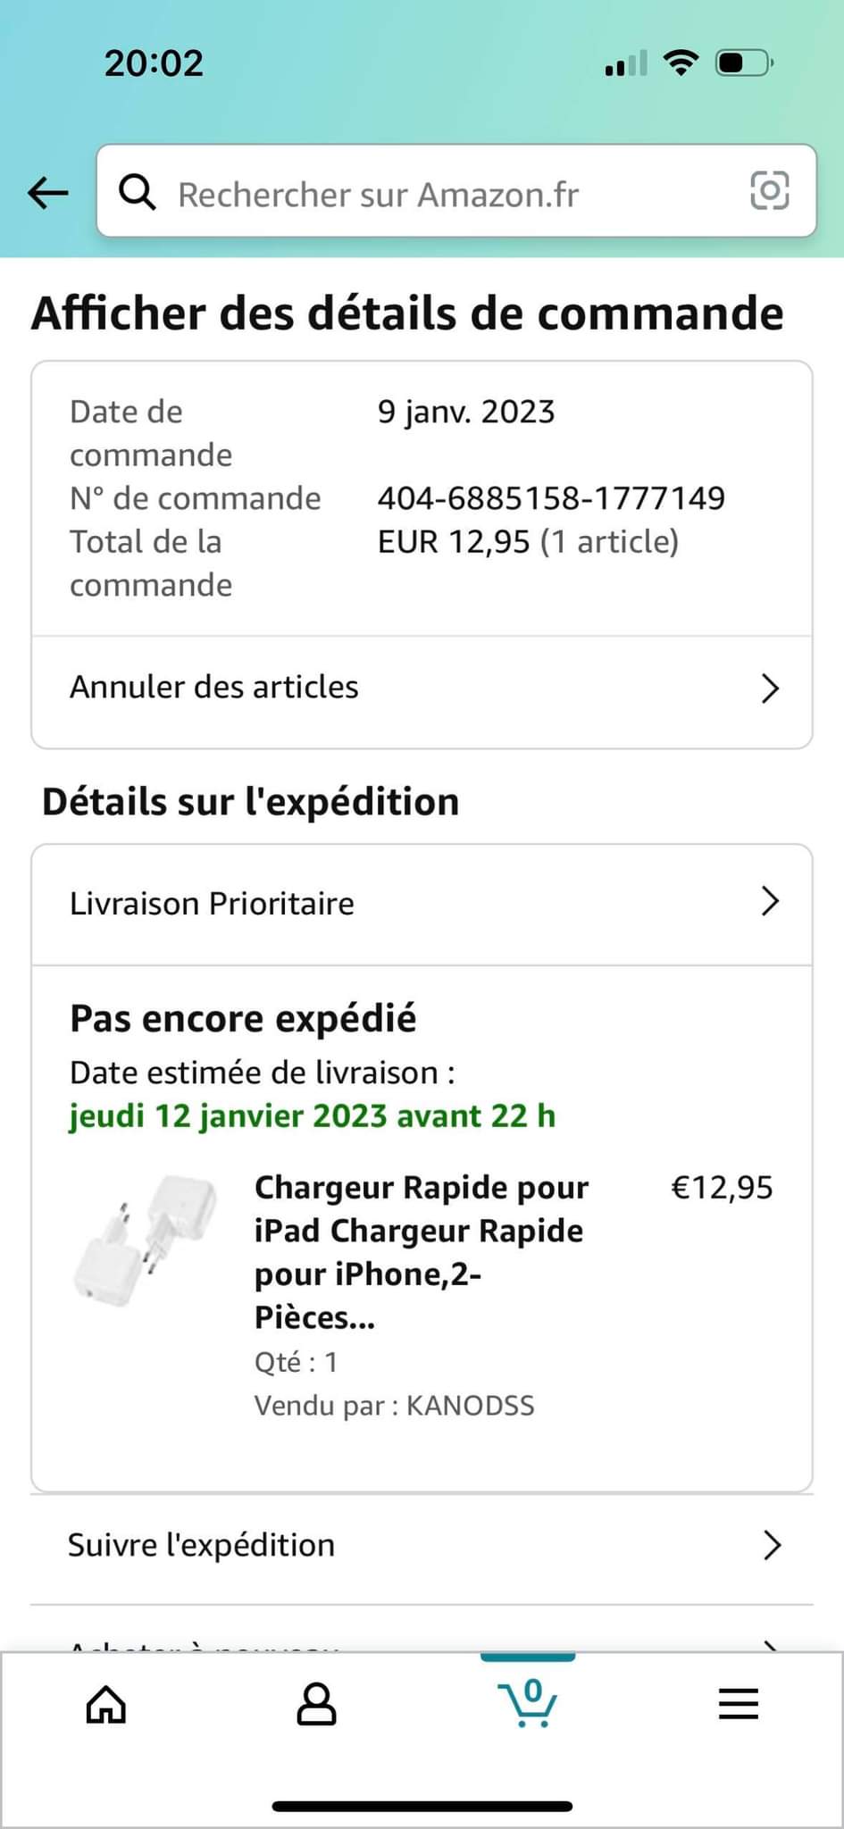The height and width of the screenshot is (1829, 844).
Task: Tap the battery indicator in status bar
Action: click(x=744, y=63)
